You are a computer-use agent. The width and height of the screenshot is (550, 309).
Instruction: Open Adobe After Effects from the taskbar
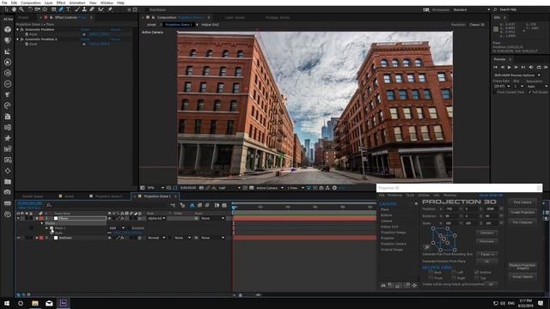(64, 303)
